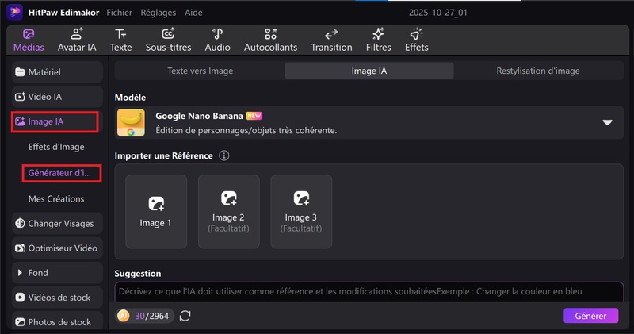Select Optimiseur Vidéo in the sidebar

point(57,248)
